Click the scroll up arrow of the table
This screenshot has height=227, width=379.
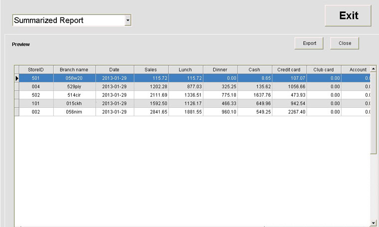374,69
